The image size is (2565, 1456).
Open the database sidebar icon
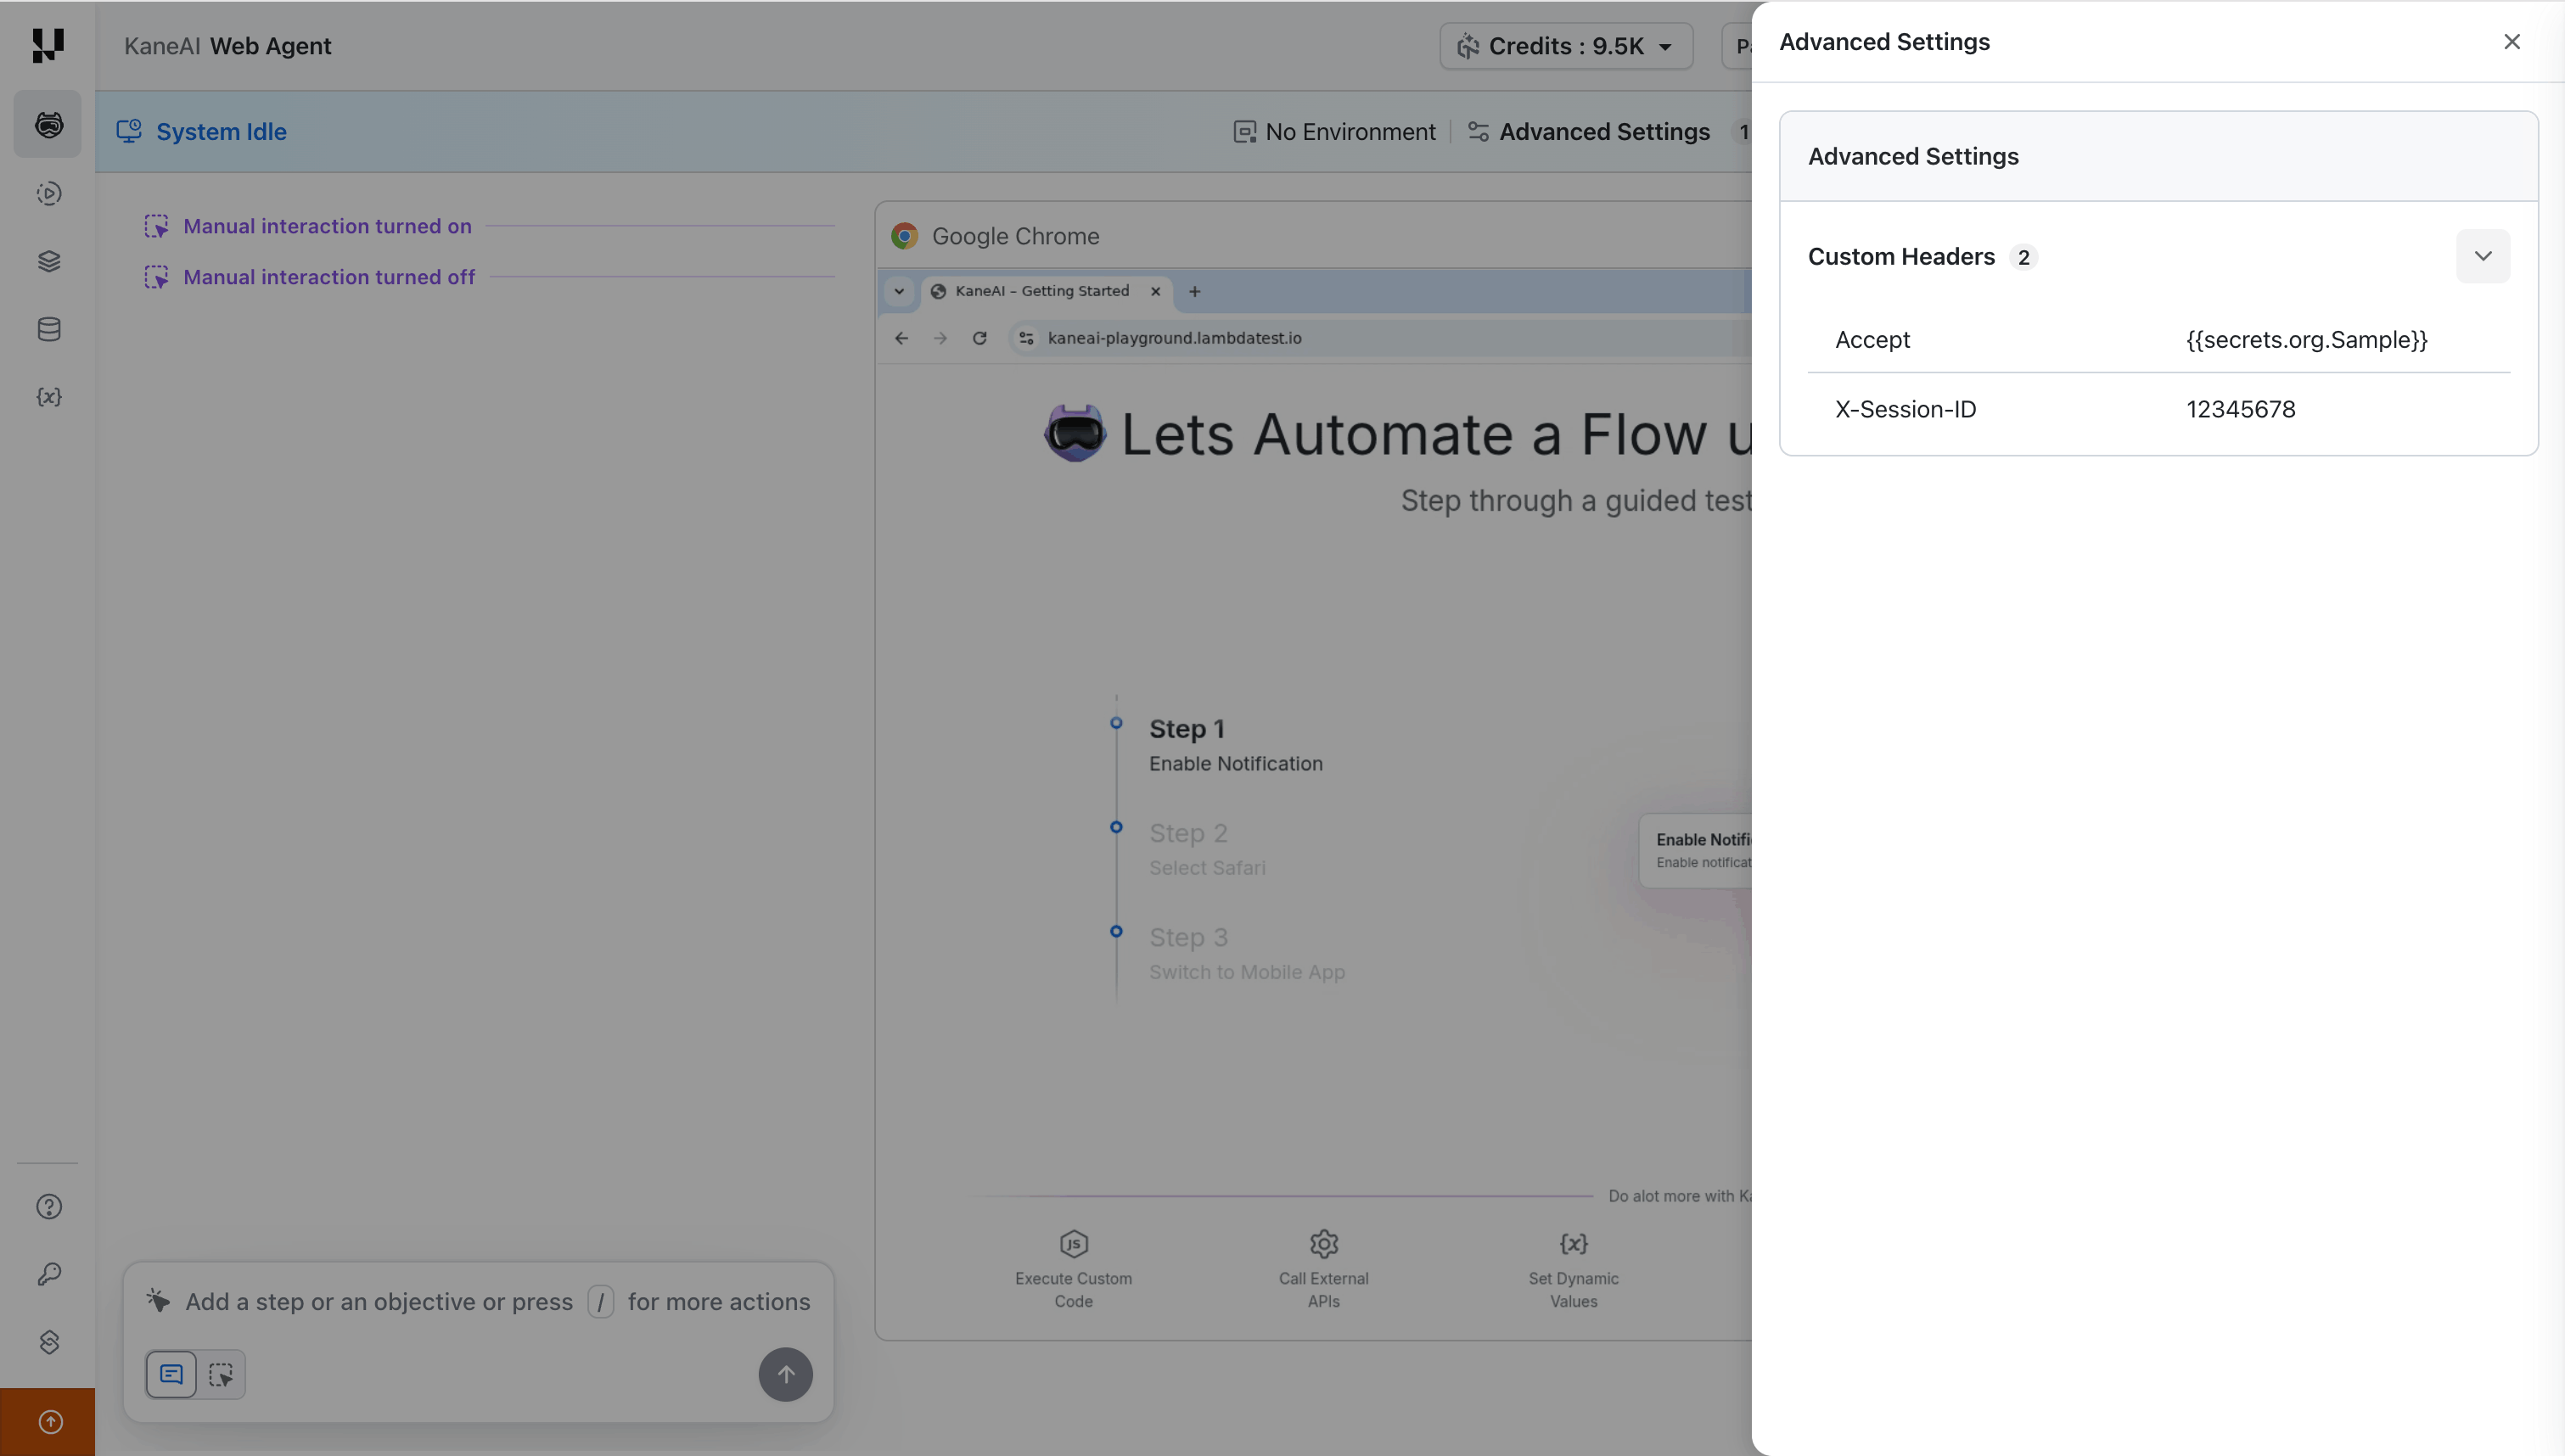pos(49,329)
